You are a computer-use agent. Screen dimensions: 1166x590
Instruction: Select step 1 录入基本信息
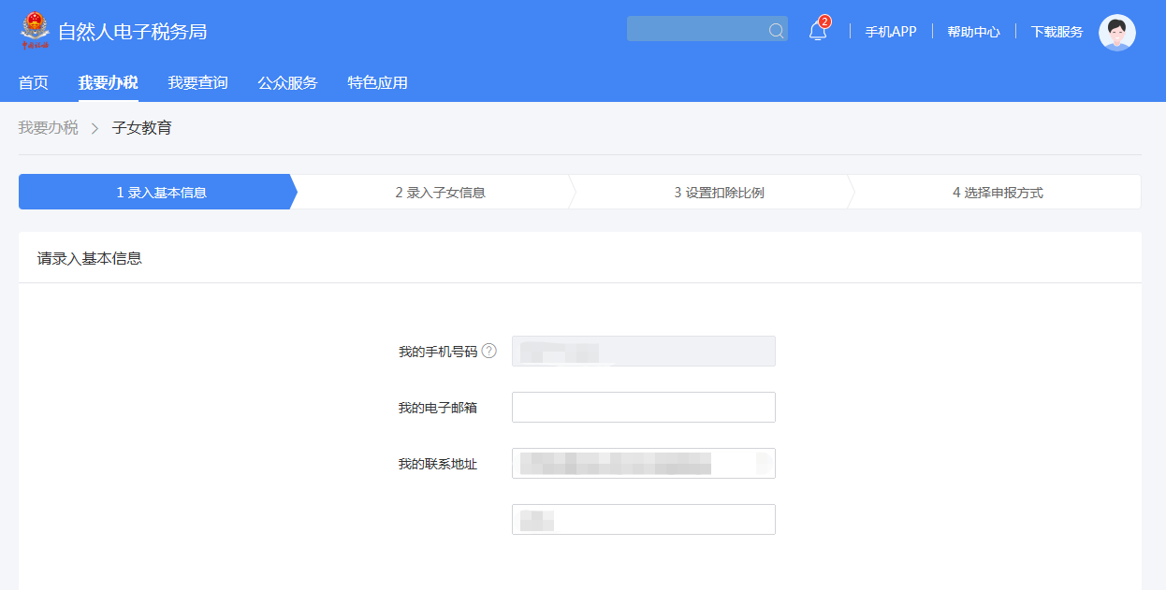pos(158,193)
